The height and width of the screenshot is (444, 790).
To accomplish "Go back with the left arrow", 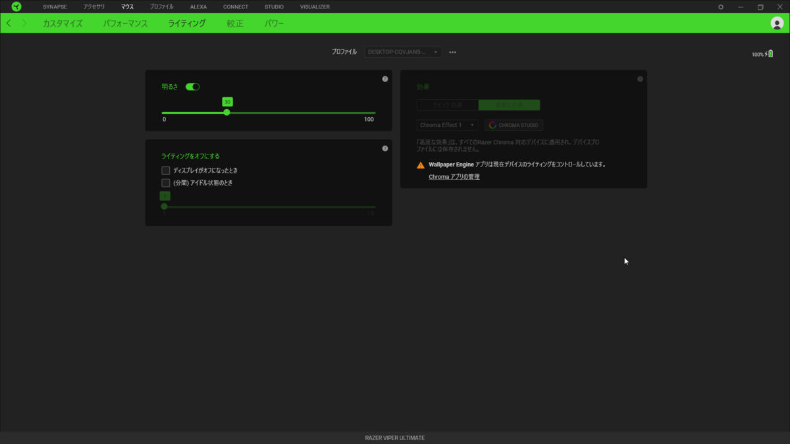I will [9, 23].
